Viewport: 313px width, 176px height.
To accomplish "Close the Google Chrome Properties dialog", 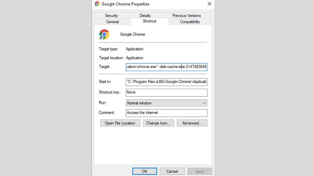I will (x=209, y=4).
